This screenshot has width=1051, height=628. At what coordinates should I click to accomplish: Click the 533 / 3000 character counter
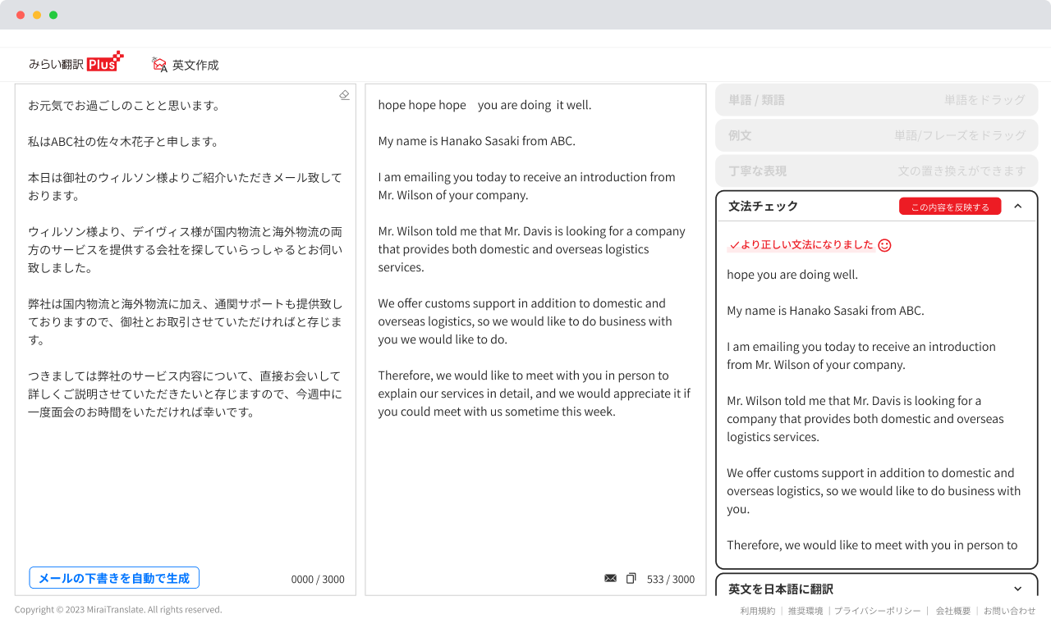tap(671, 579)
